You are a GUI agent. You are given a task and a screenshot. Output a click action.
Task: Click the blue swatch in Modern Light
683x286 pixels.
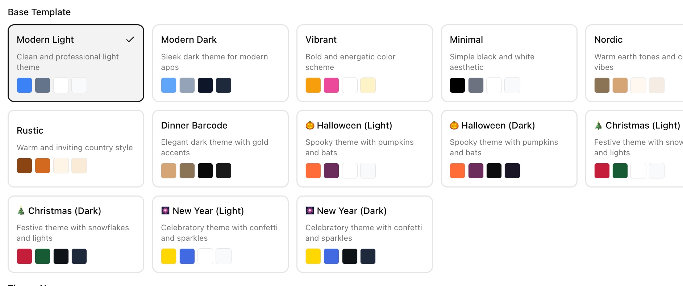click(x=24, y=85)
